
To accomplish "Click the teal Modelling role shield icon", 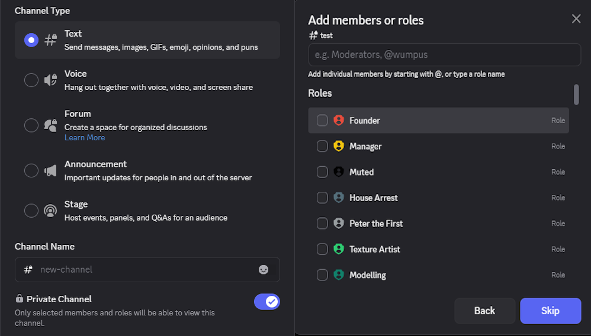I will click(x=339, y=274).
